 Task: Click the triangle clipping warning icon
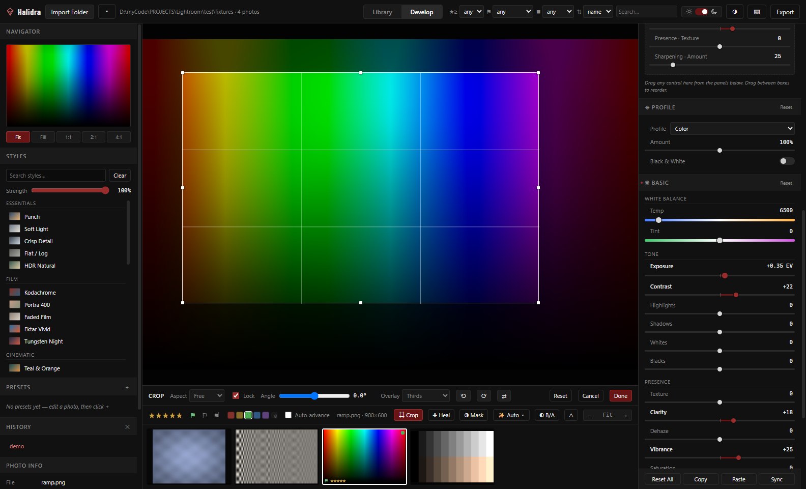click(571, 415)
